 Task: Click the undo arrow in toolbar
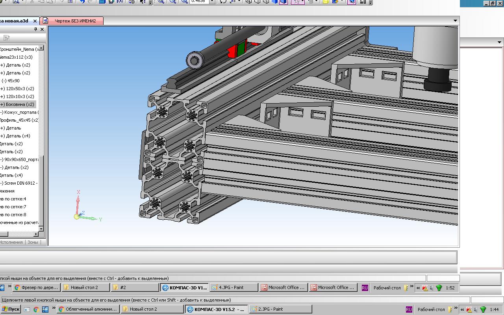tap(82, 2)
